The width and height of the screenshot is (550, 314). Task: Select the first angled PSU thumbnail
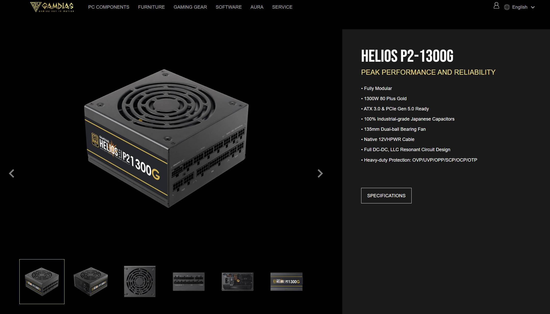point(42,282)
